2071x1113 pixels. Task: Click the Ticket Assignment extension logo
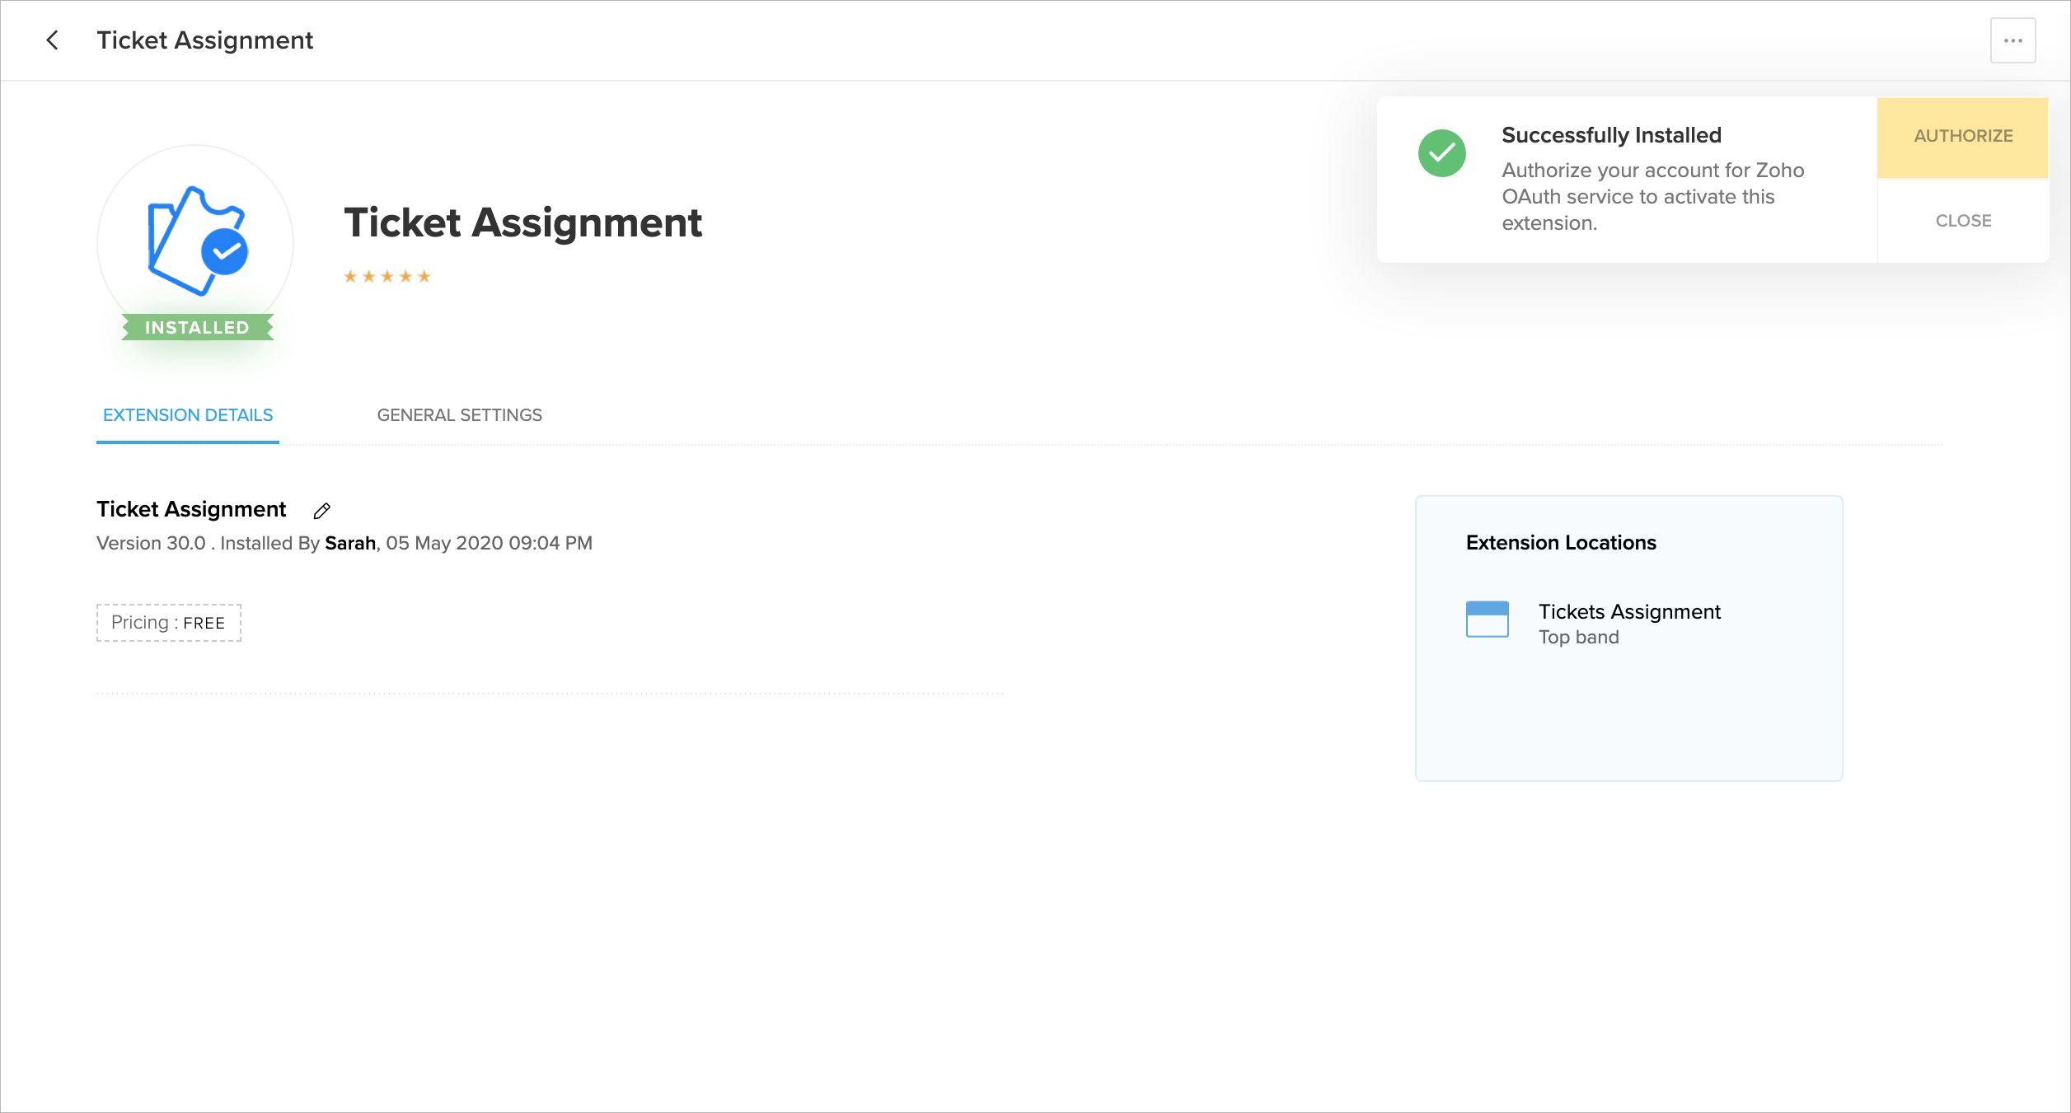[196, 241]
